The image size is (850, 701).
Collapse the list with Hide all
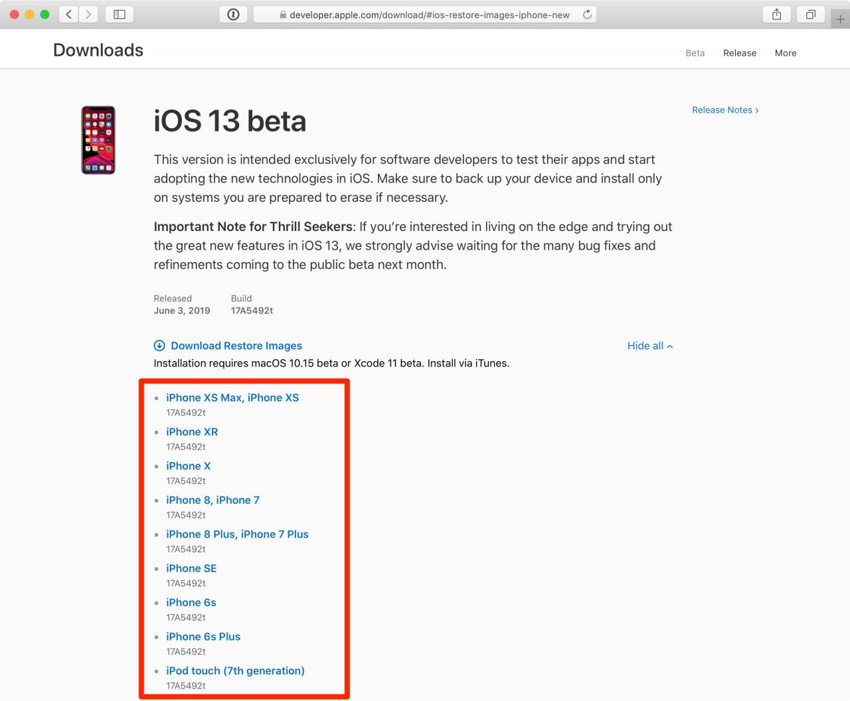[x=650, y=346]
